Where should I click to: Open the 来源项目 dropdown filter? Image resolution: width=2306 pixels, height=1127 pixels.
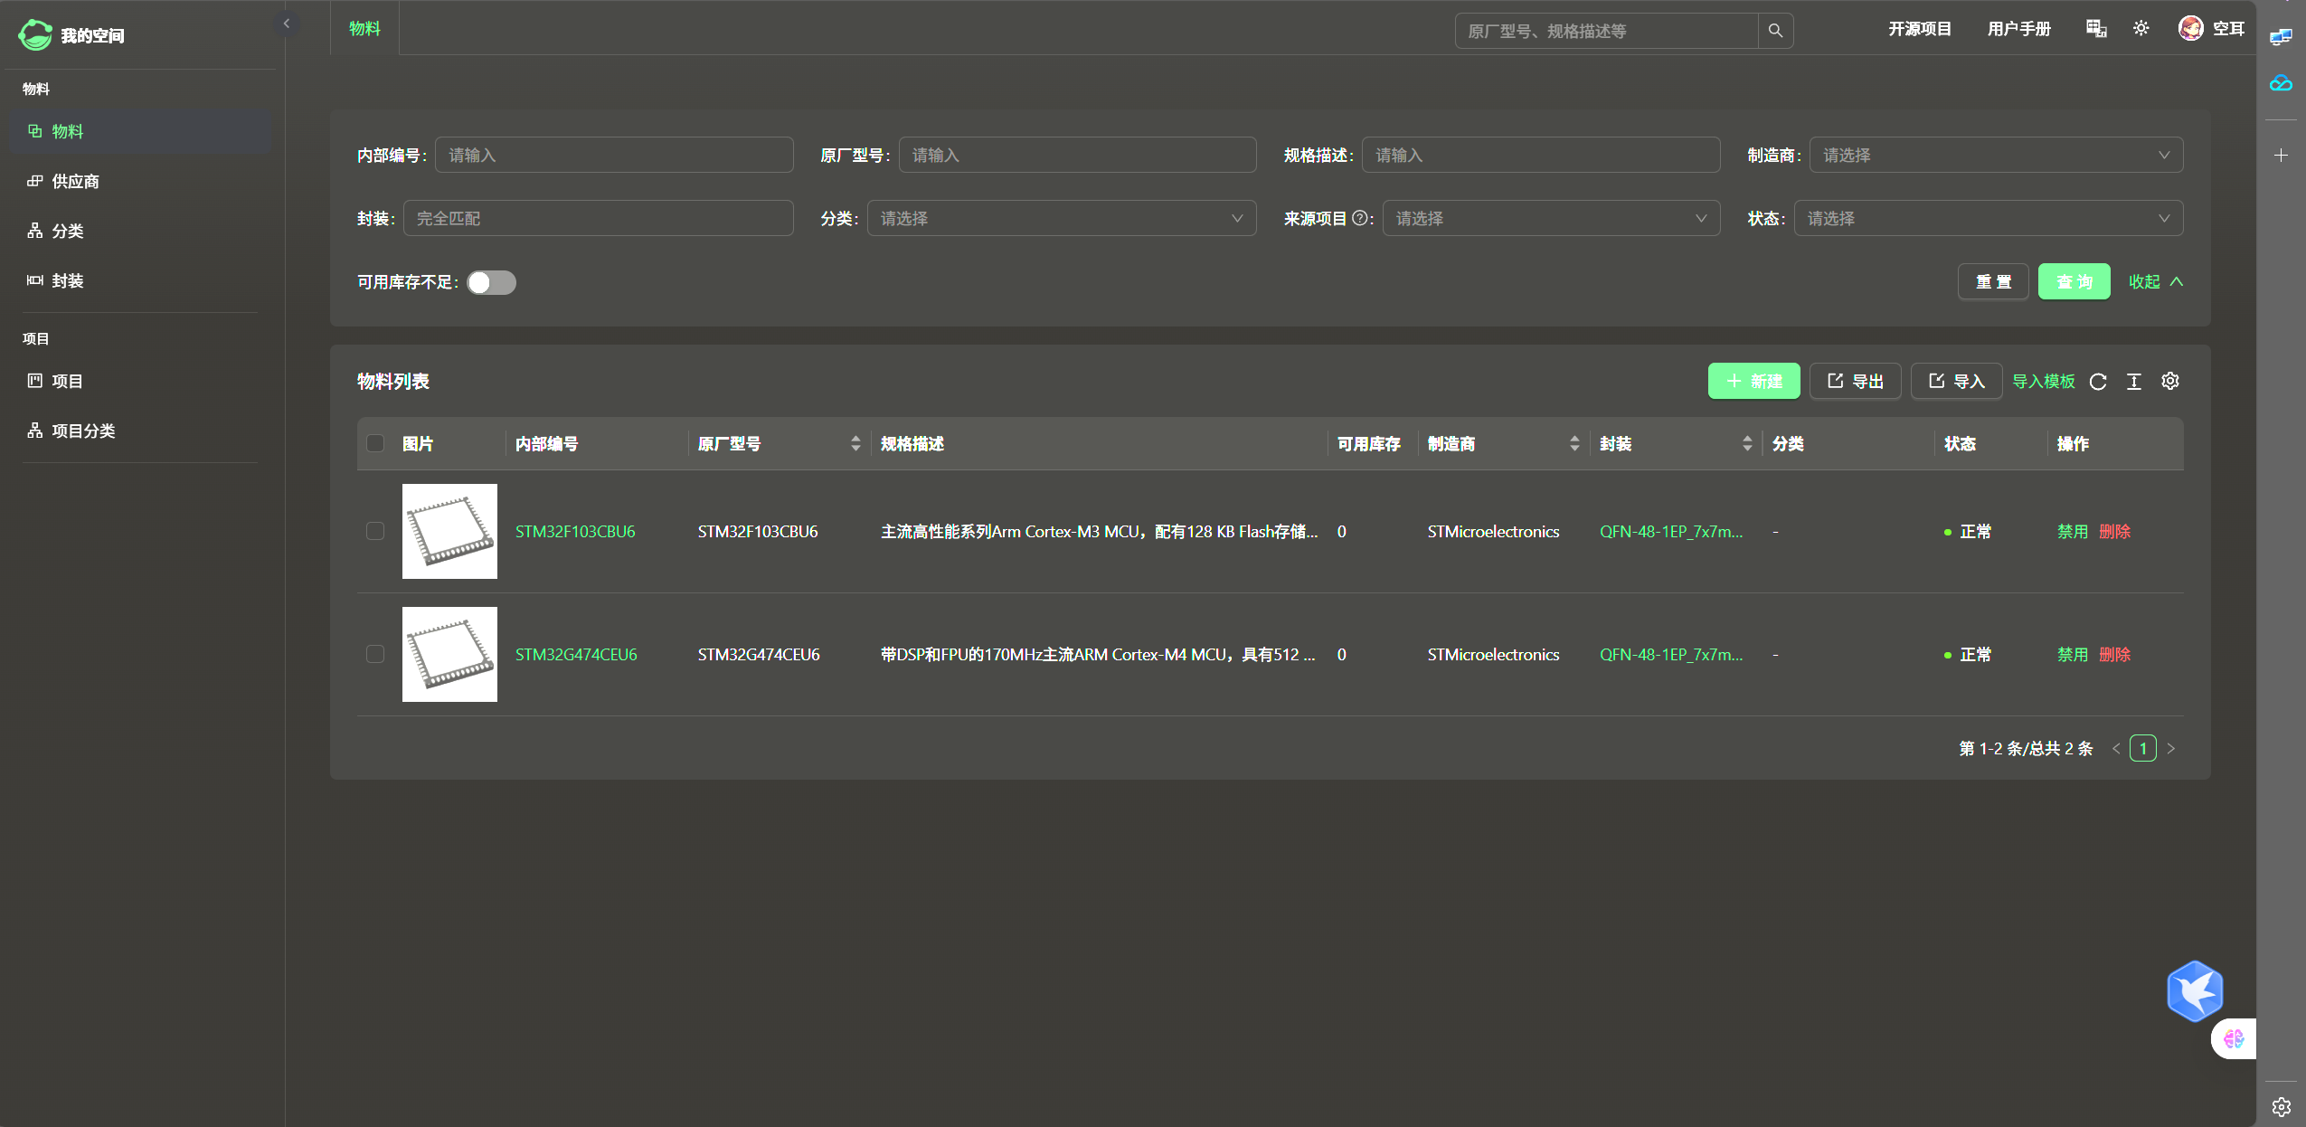(1551, 218)
